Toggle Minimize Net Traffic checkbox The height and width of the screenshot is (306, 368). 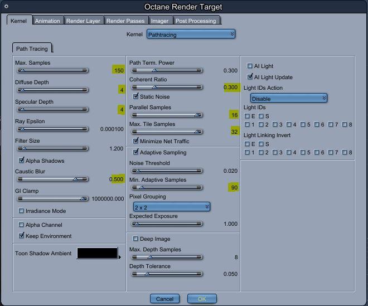(135, 141)
